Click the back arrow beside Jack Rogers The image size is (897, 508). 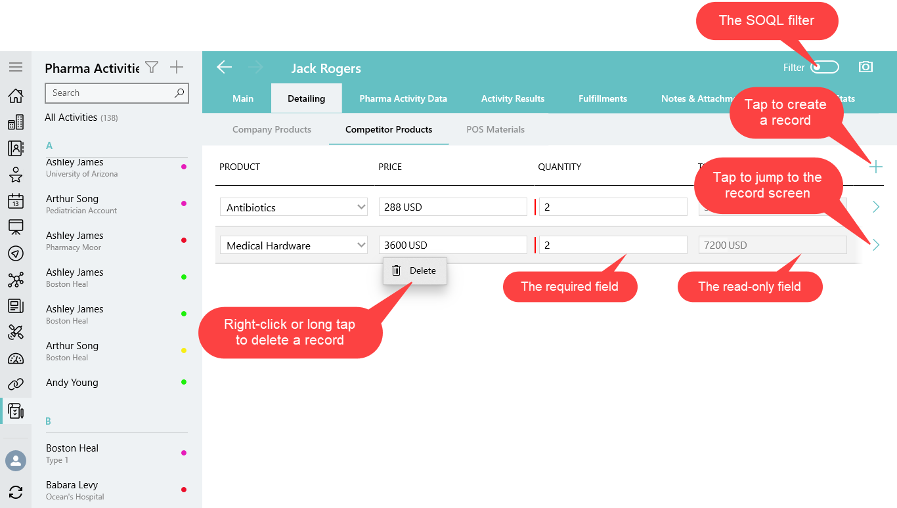(x=225, y=67)
